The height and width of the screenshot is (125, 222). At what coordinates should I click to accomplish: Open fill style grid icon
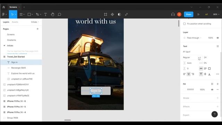coord(212,84)
